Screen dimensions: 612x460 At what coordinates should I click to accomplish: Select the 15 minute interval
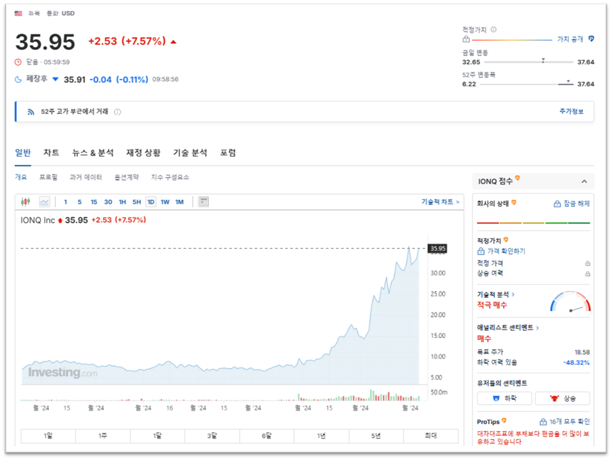click(94, 202)
